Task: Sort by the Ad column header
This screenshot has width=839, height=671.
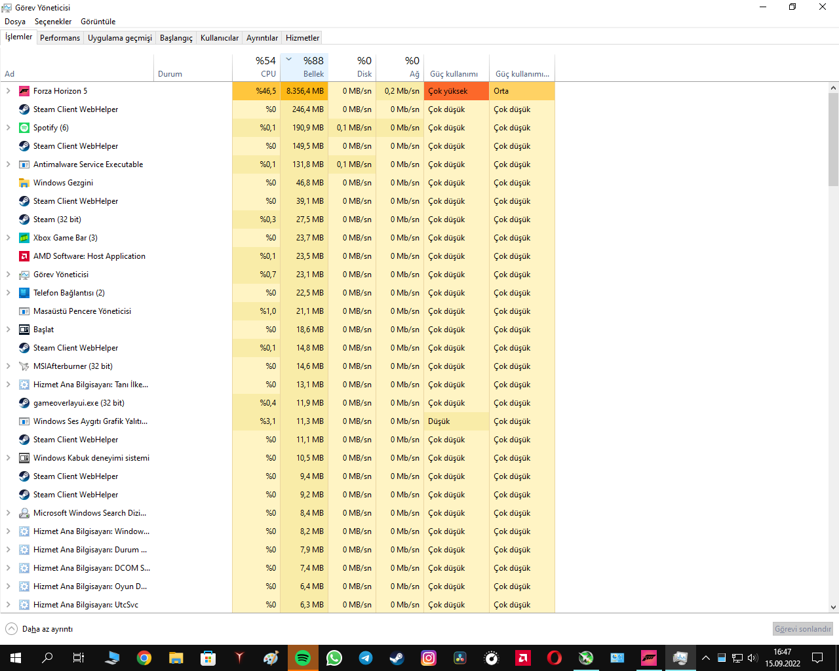Action: (77, 67)
